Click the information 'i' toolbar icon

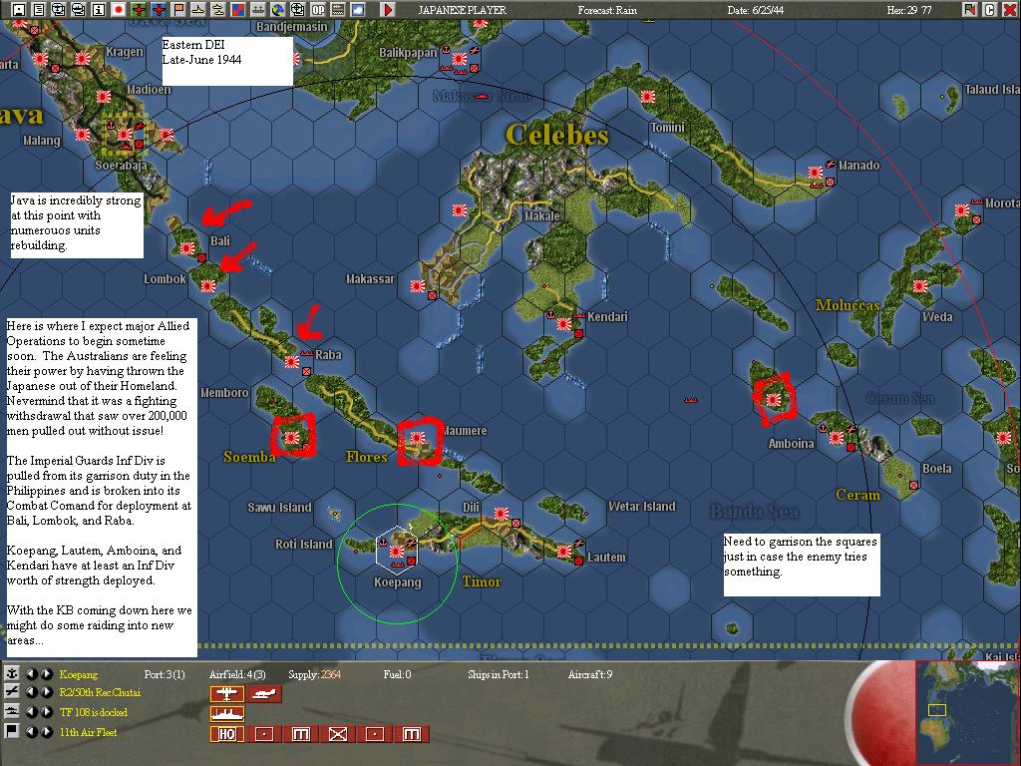(x=99, y=10)
